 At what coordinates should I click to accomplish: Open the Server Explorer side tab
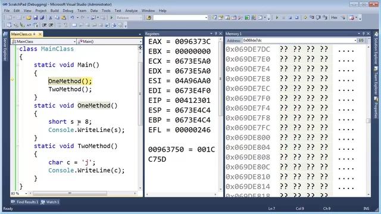5,47
